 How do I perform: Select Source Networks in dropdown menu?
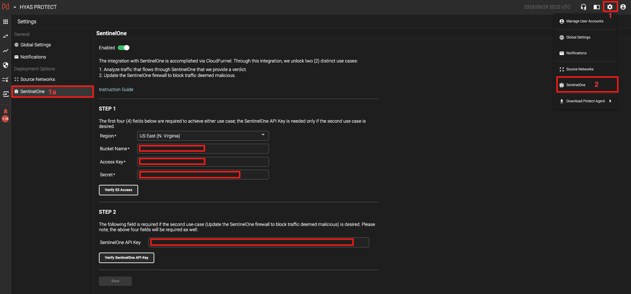tap(580, 69)
